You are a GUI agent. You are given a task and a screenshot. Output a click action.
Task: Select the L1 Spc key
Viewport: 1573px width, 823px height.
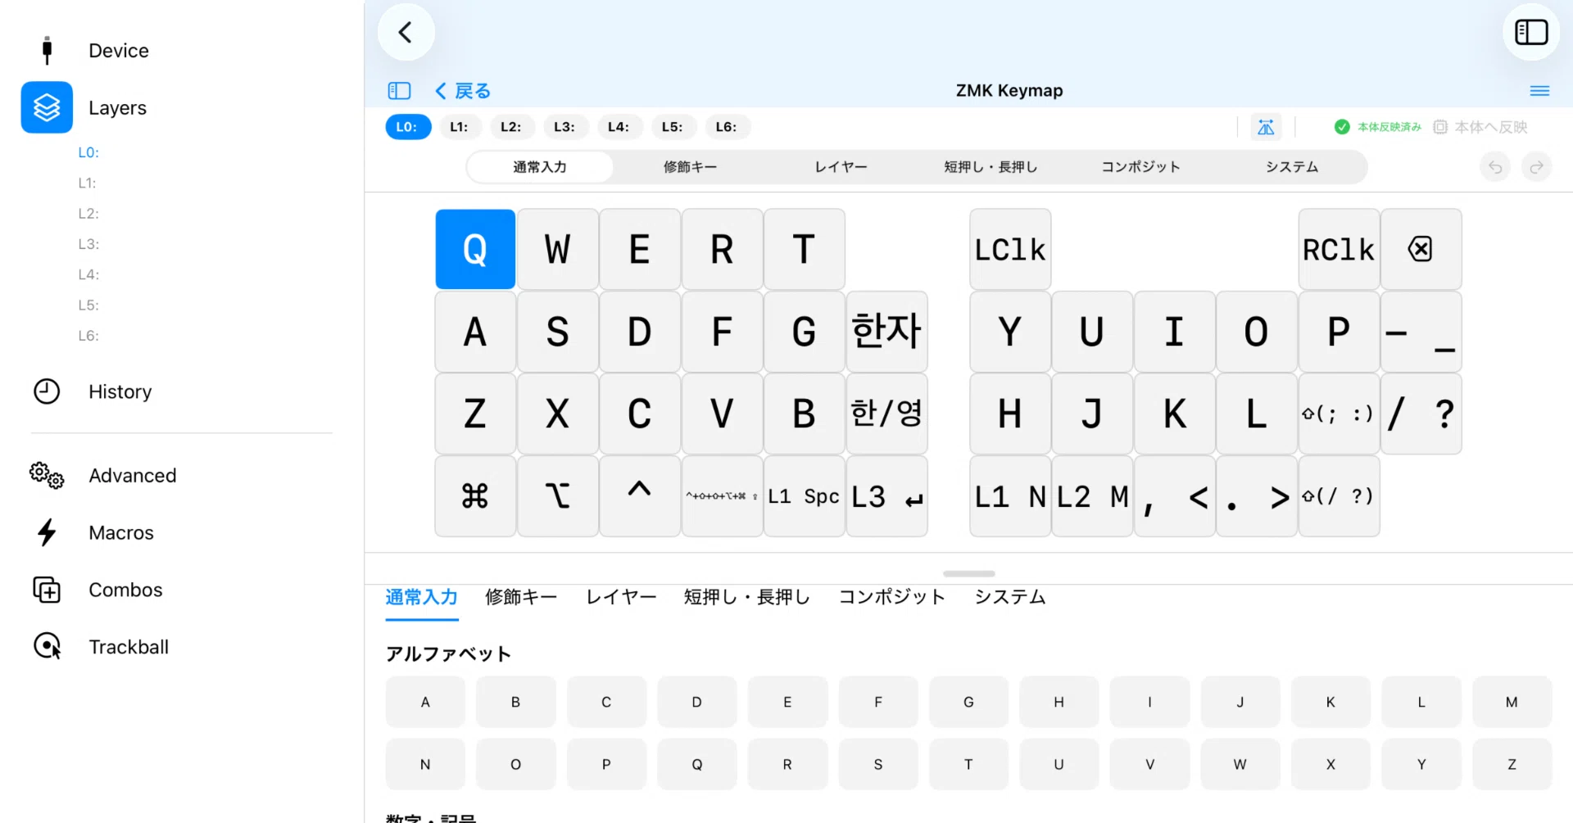[804, 495]
